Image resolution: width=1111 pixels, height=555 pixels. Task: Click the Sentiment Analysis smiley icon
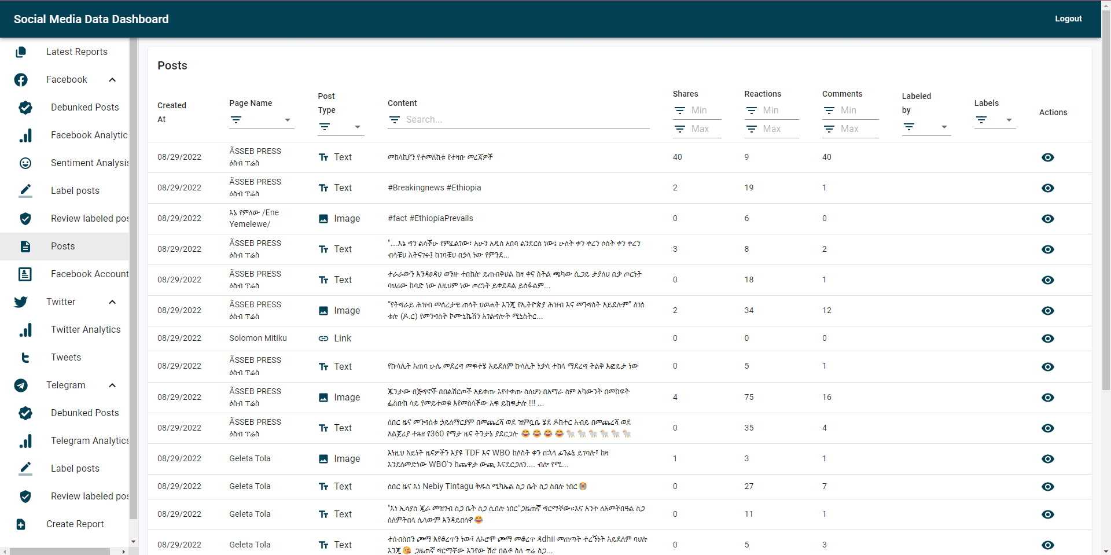click(25, 163)
